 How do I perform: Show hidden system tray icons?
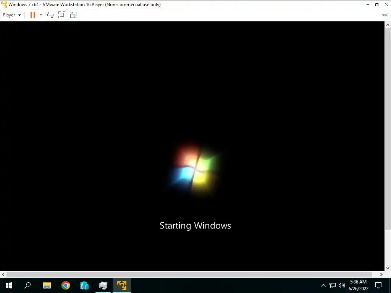click(323, 285)
